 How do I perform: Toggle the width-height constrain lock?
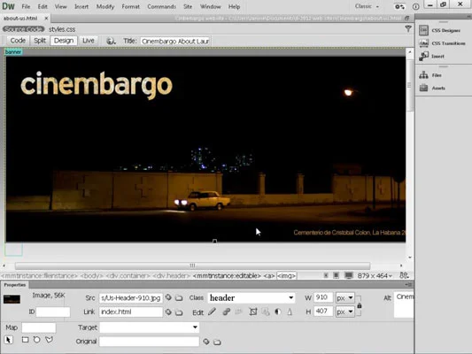(x=360, y=305)
